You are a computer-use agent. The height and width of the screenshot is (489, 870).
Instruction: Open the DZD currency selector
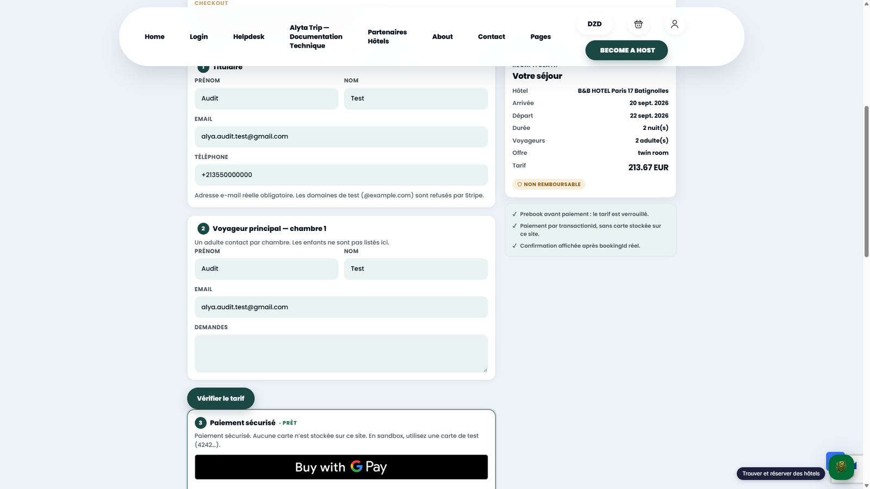pyautogui.click(x=594, y=24)
